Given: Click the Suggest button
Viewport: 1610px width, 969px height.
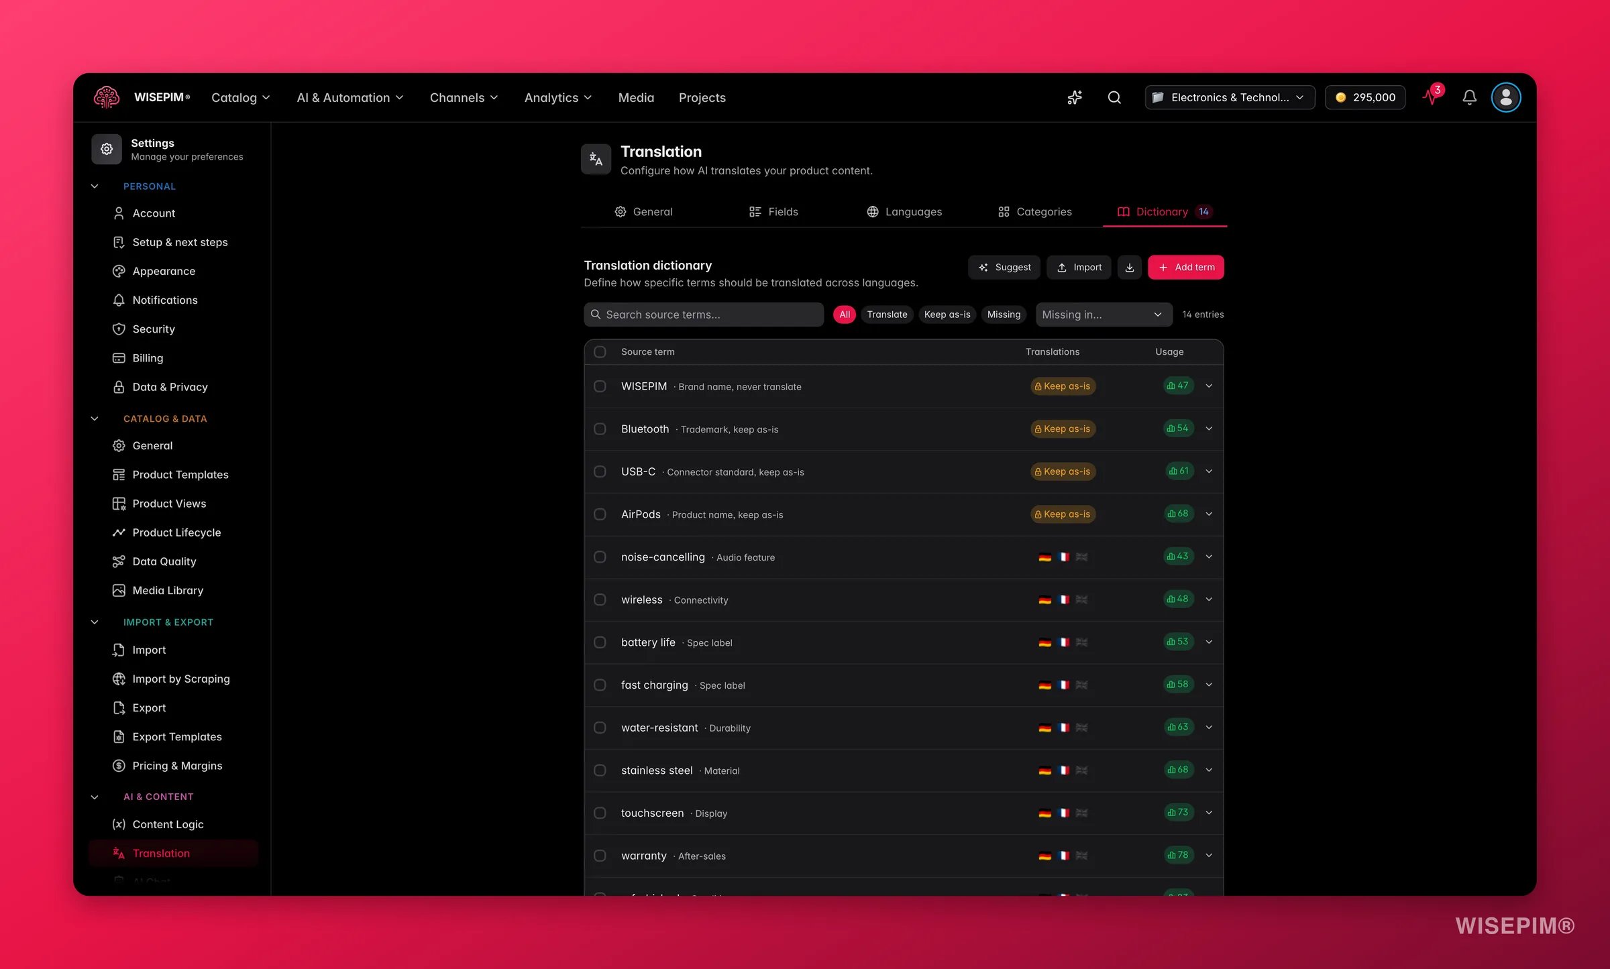Looking at the screenshot, I should click(x=1004, y=267).
